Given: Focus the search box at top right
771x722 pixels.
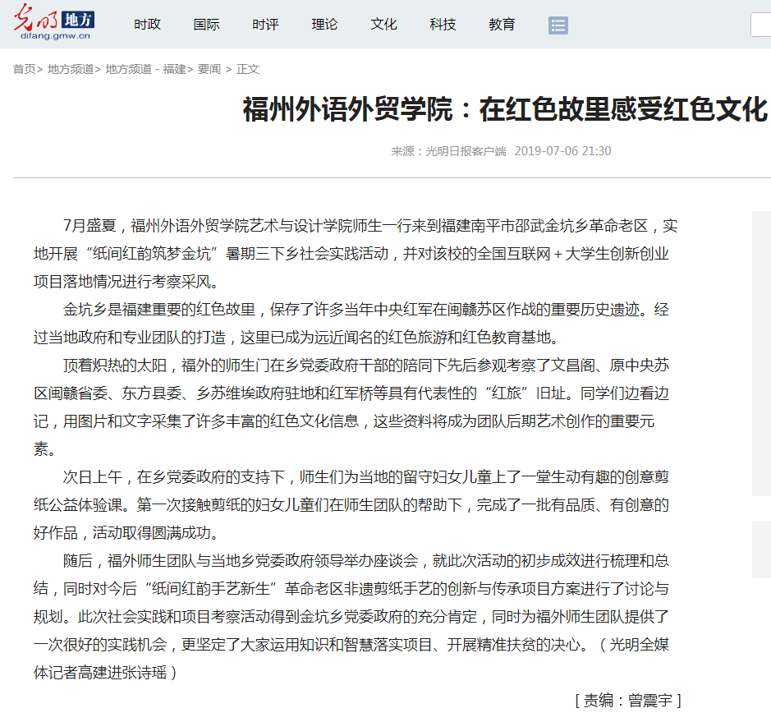Looking at the screenshot, I should [x=760, y=25].
